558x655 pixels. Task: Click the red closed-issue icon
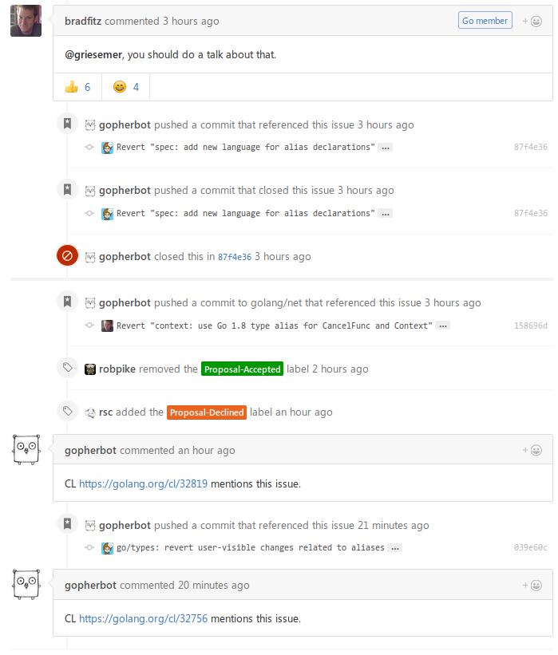click(x=67, y=256)
